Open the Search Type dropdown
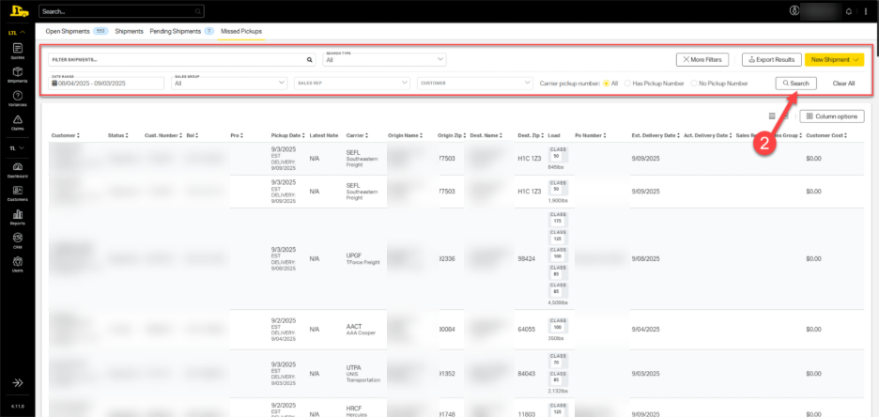The image size is (879, 417). click(x=384, y=59)
